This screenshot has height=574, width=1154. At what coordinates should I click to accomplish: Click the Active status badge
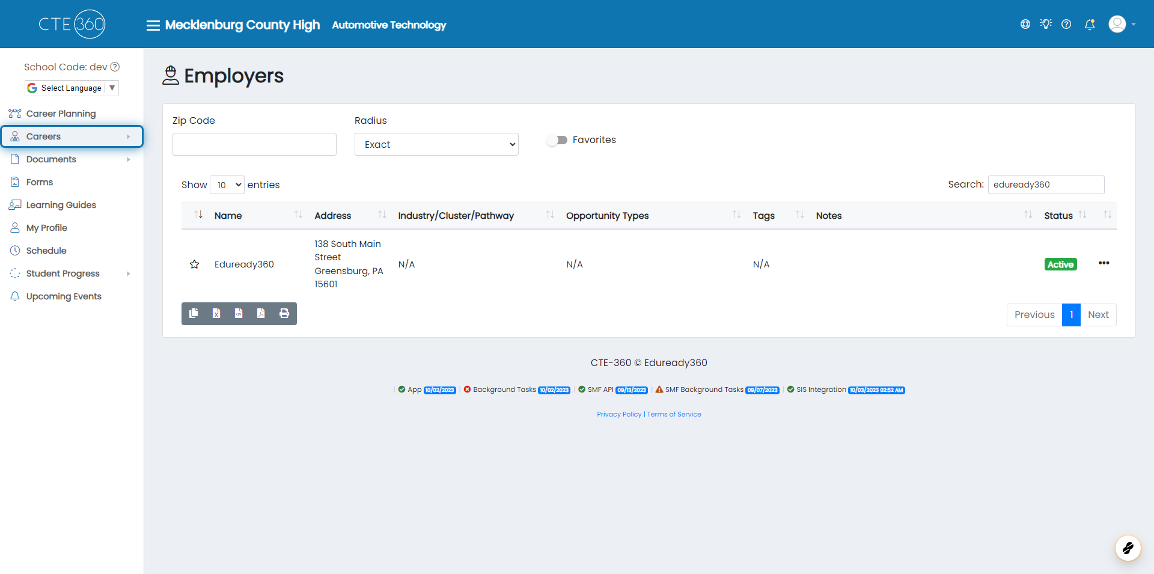[x=1061, y=264]
